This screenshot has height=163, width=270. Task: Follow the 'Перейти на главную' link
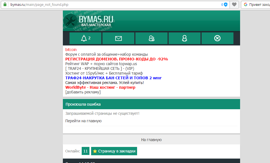pyautogui.click(x=83, y=121)
